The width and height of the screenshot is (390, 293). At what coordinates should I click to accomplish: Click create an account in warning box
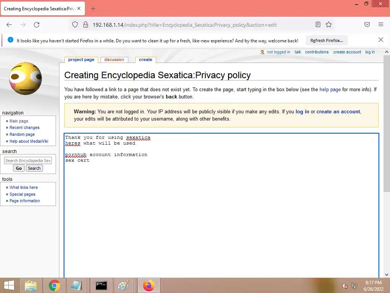338,112
